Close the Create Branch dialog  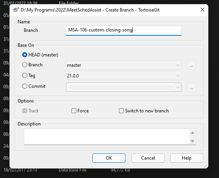[203, 10]
